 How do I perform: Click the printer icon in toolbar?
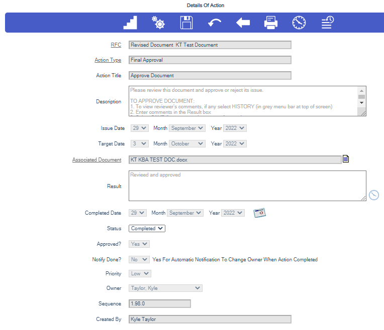tap(271, 23)
